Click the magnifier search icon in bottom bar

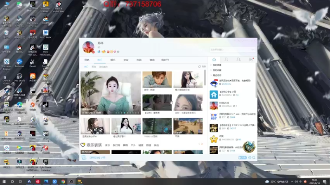pyautogui.click(x=254, y=157)
